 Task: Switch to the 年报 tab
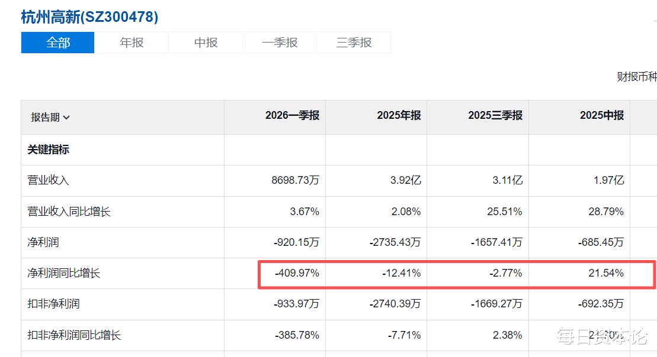pos(132,43)
